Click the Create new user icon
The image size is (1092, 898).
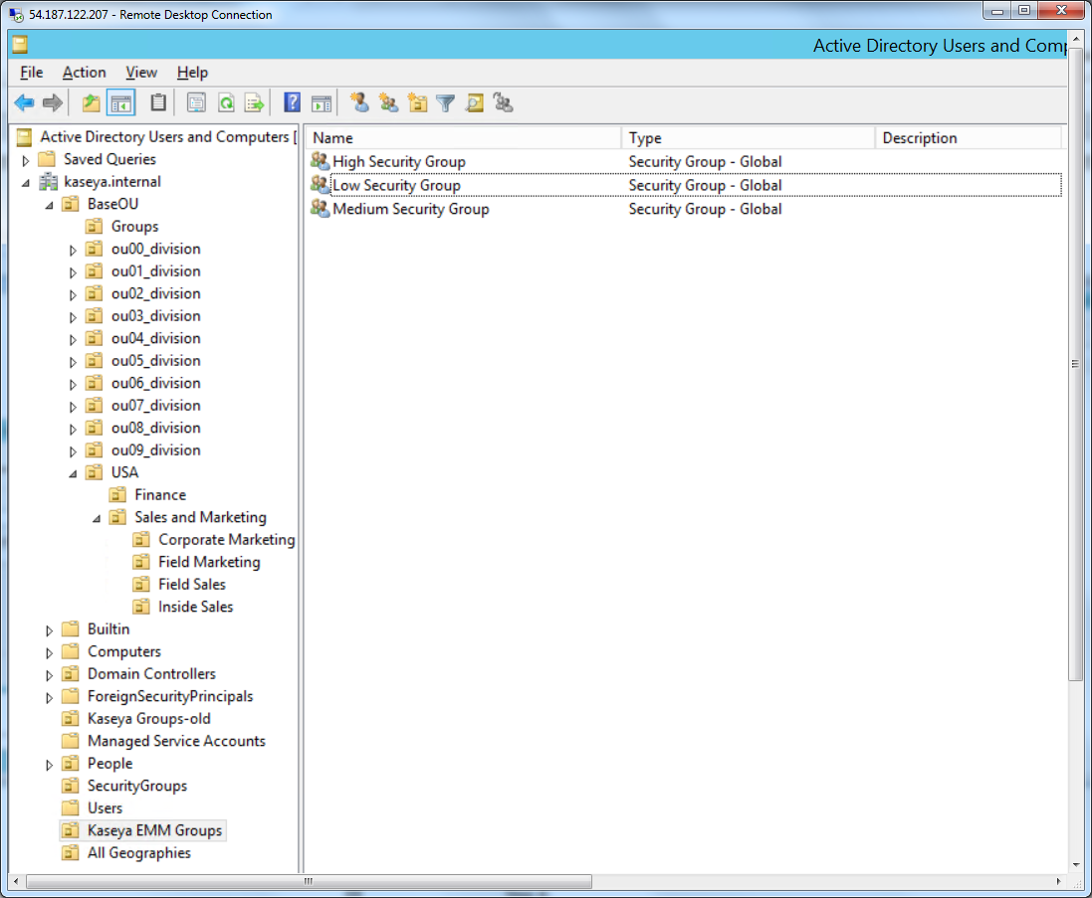tap(359, 102)
